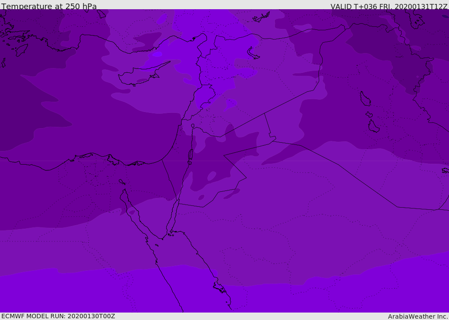
Task: Click the 'VALID T+036 FRI. 20200131T12Z' label
Action: (389, 7)
